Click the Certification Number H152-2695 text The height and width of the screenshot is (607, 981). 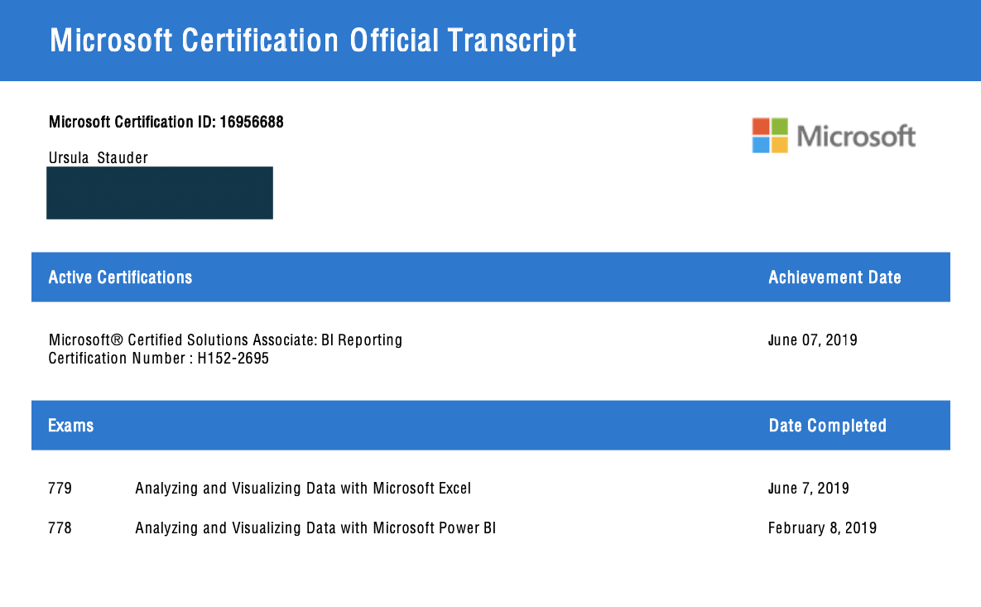159,359
